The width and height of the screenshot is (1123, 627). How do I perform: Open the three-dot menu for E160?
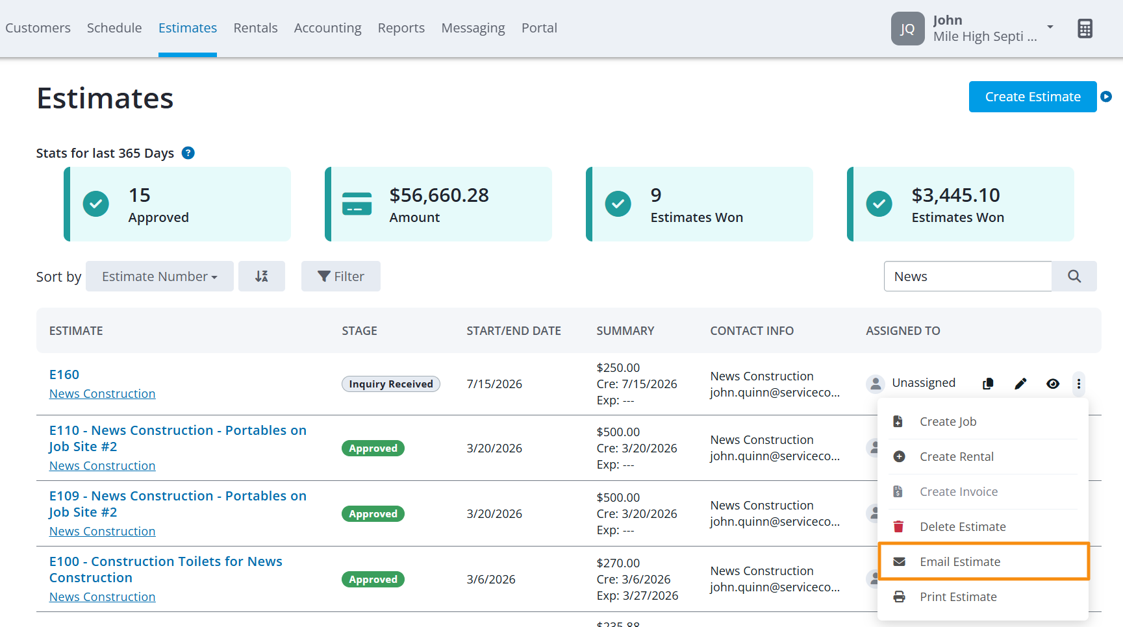pyautogui.click(x=1079, y=384)
